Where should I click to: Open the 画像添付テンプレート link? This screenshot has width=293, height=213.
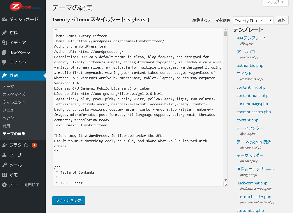[x=256, y=170]
